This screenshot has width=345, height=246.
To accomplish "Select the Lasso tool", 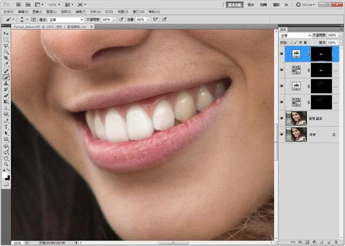I will tap(6, 46).
